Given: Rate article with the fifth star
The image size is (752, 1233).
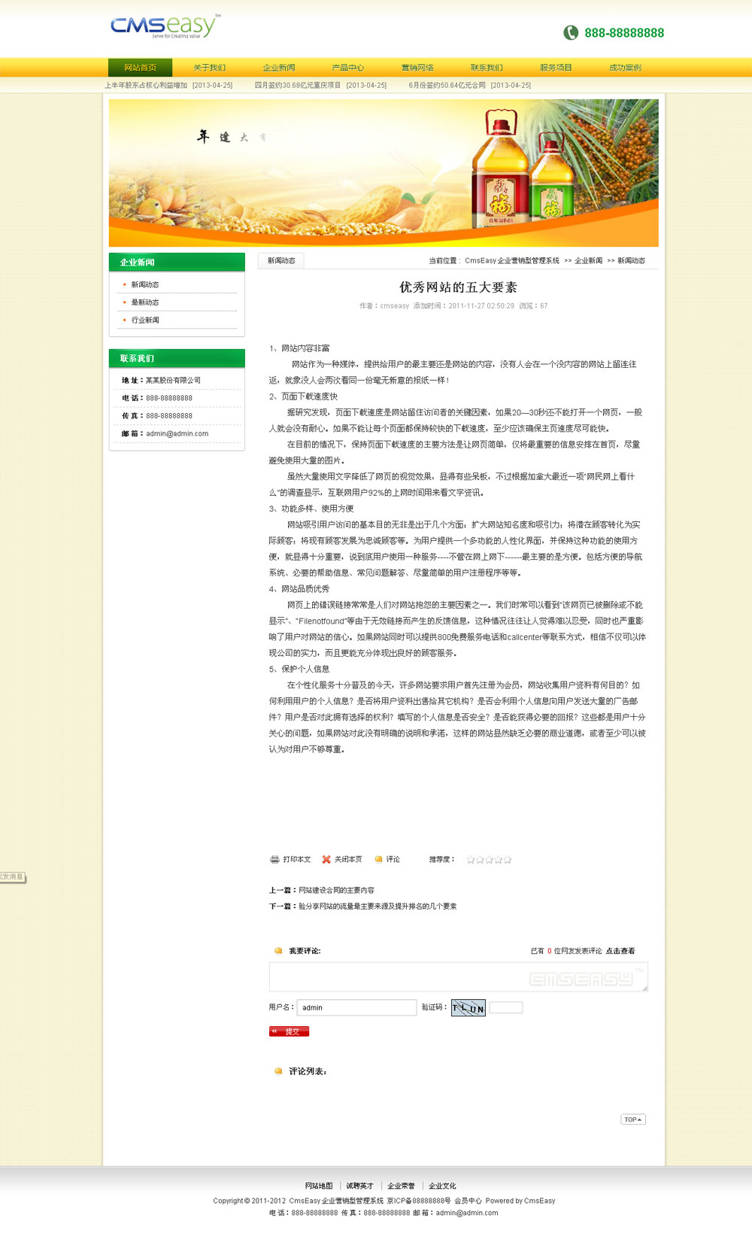Looking at the screenshot, I should pyautogui.click(x=508, y=859).
